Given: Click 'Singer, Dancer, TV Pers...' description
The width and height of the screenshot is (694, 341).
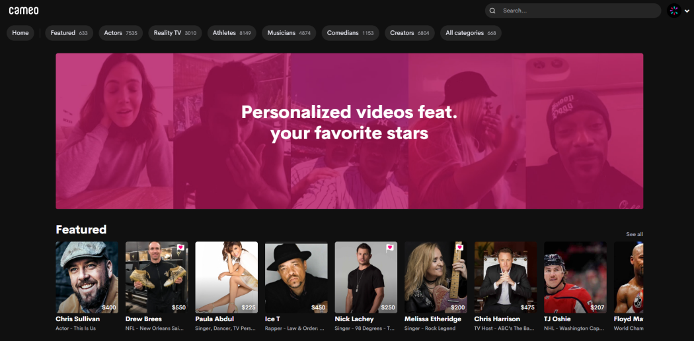Looking at the screenshot, I should [225, 328].
